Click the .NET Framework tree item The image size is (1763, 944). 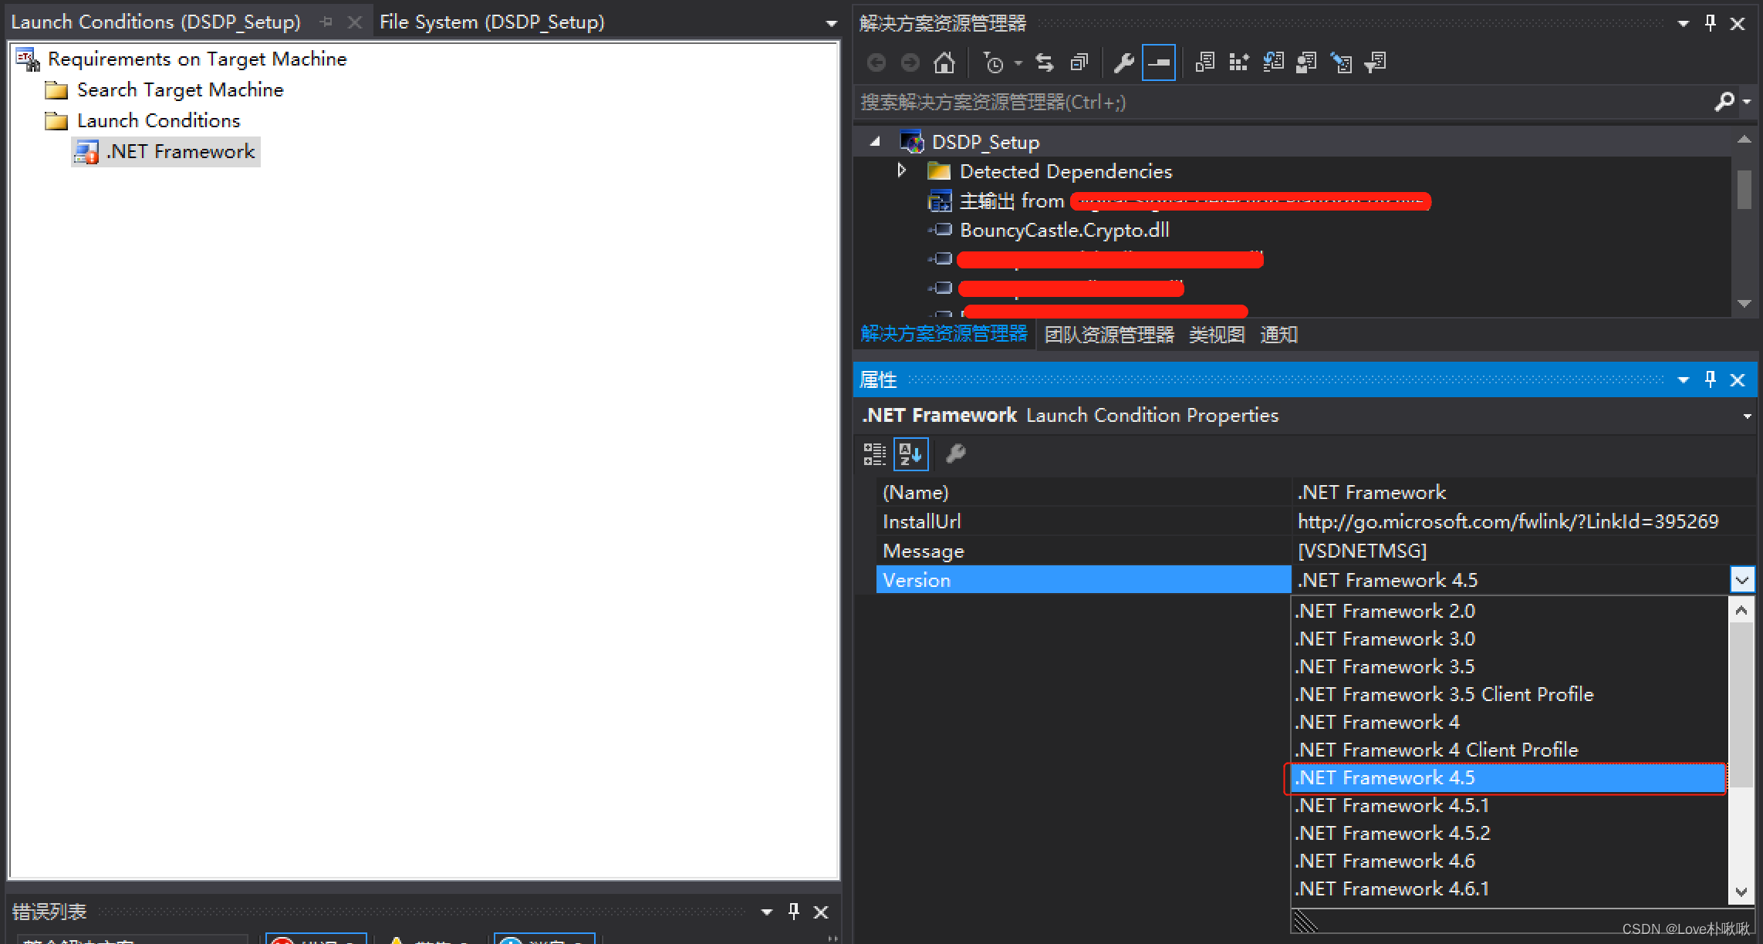[x=180, y=151]
